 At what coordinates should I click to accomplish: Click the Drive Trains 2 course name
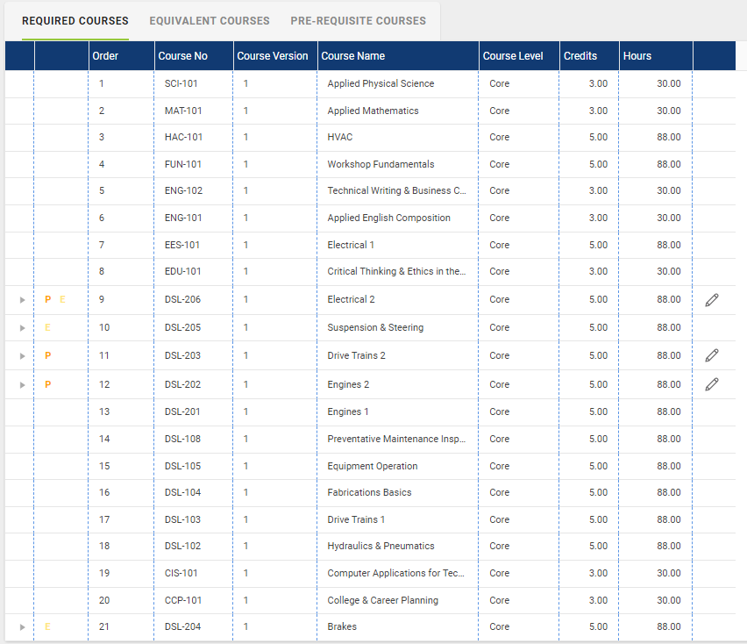pos(356,355)
